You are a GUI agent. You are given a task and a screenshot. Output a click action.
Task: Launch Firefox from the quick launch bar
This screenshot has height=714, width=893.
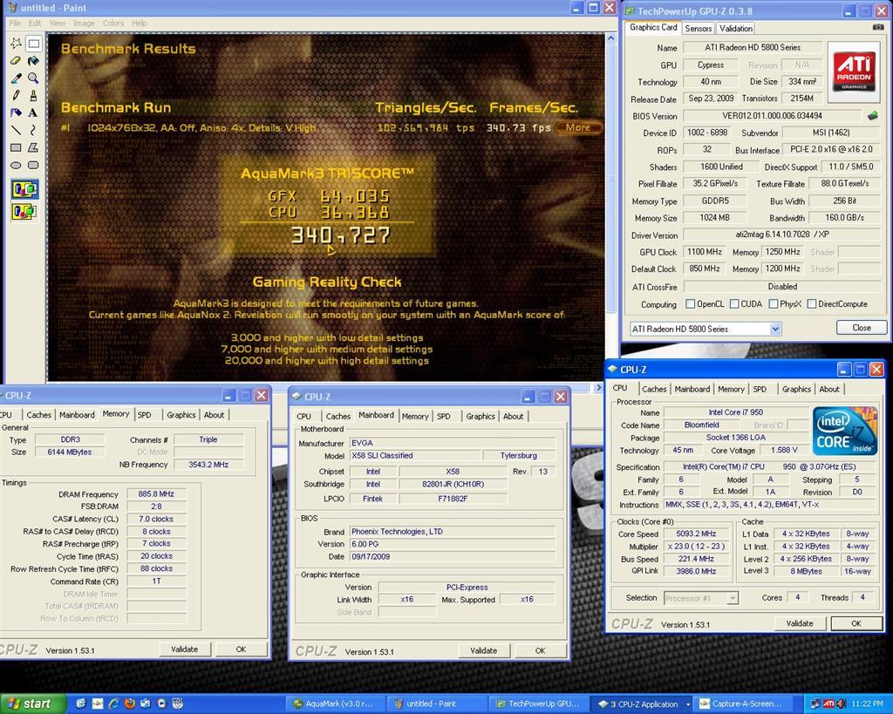[130, 704]
